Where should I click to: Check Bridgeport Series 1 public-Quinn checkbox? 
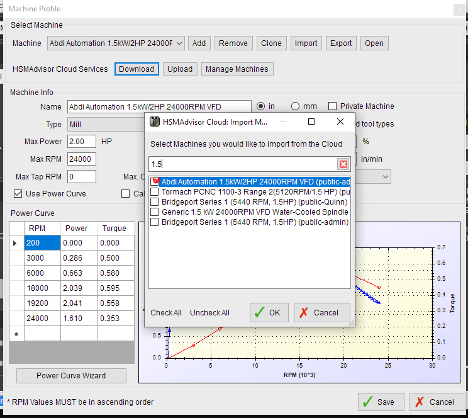pos(155,202)
